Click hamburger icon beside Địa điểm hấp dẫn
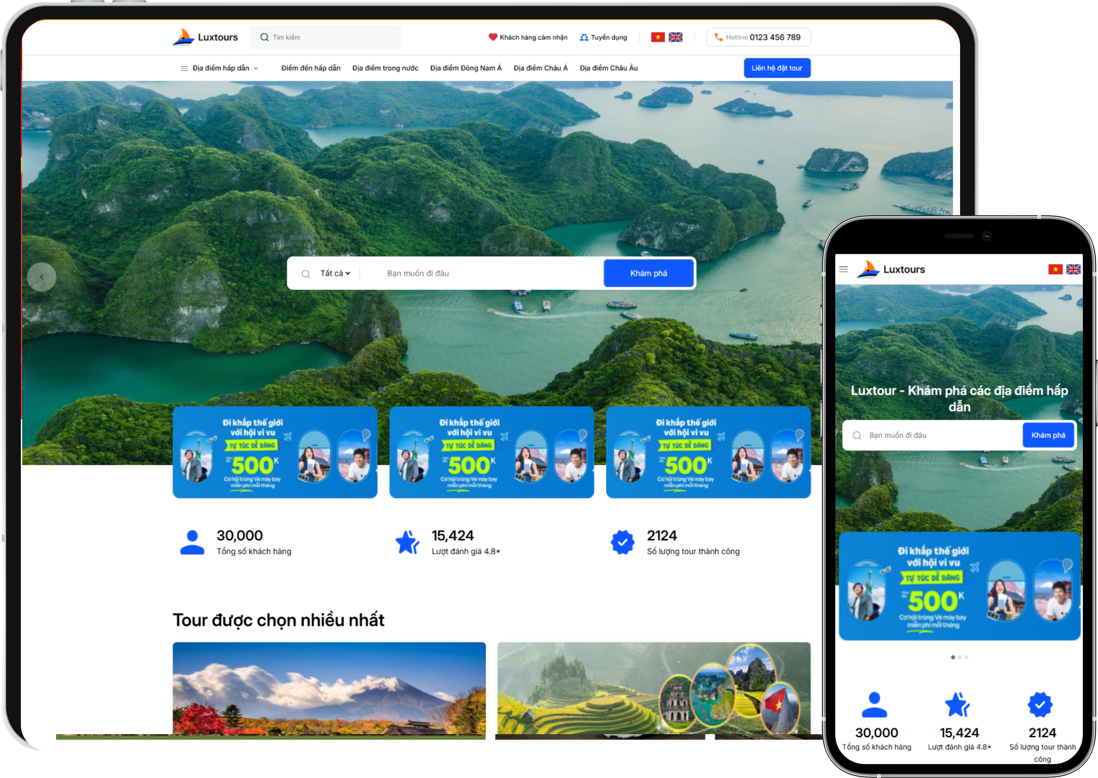This screenshot has width=1098, height=778. point(184,68)
